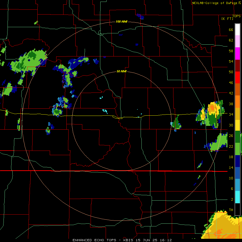This screenshot has height=242, width=242.
Task: Click the "10" legend value
Action: 231,178
